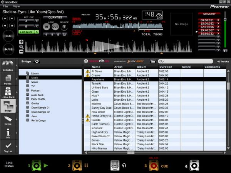Trigger Hot Cue B

coord(26,27)
